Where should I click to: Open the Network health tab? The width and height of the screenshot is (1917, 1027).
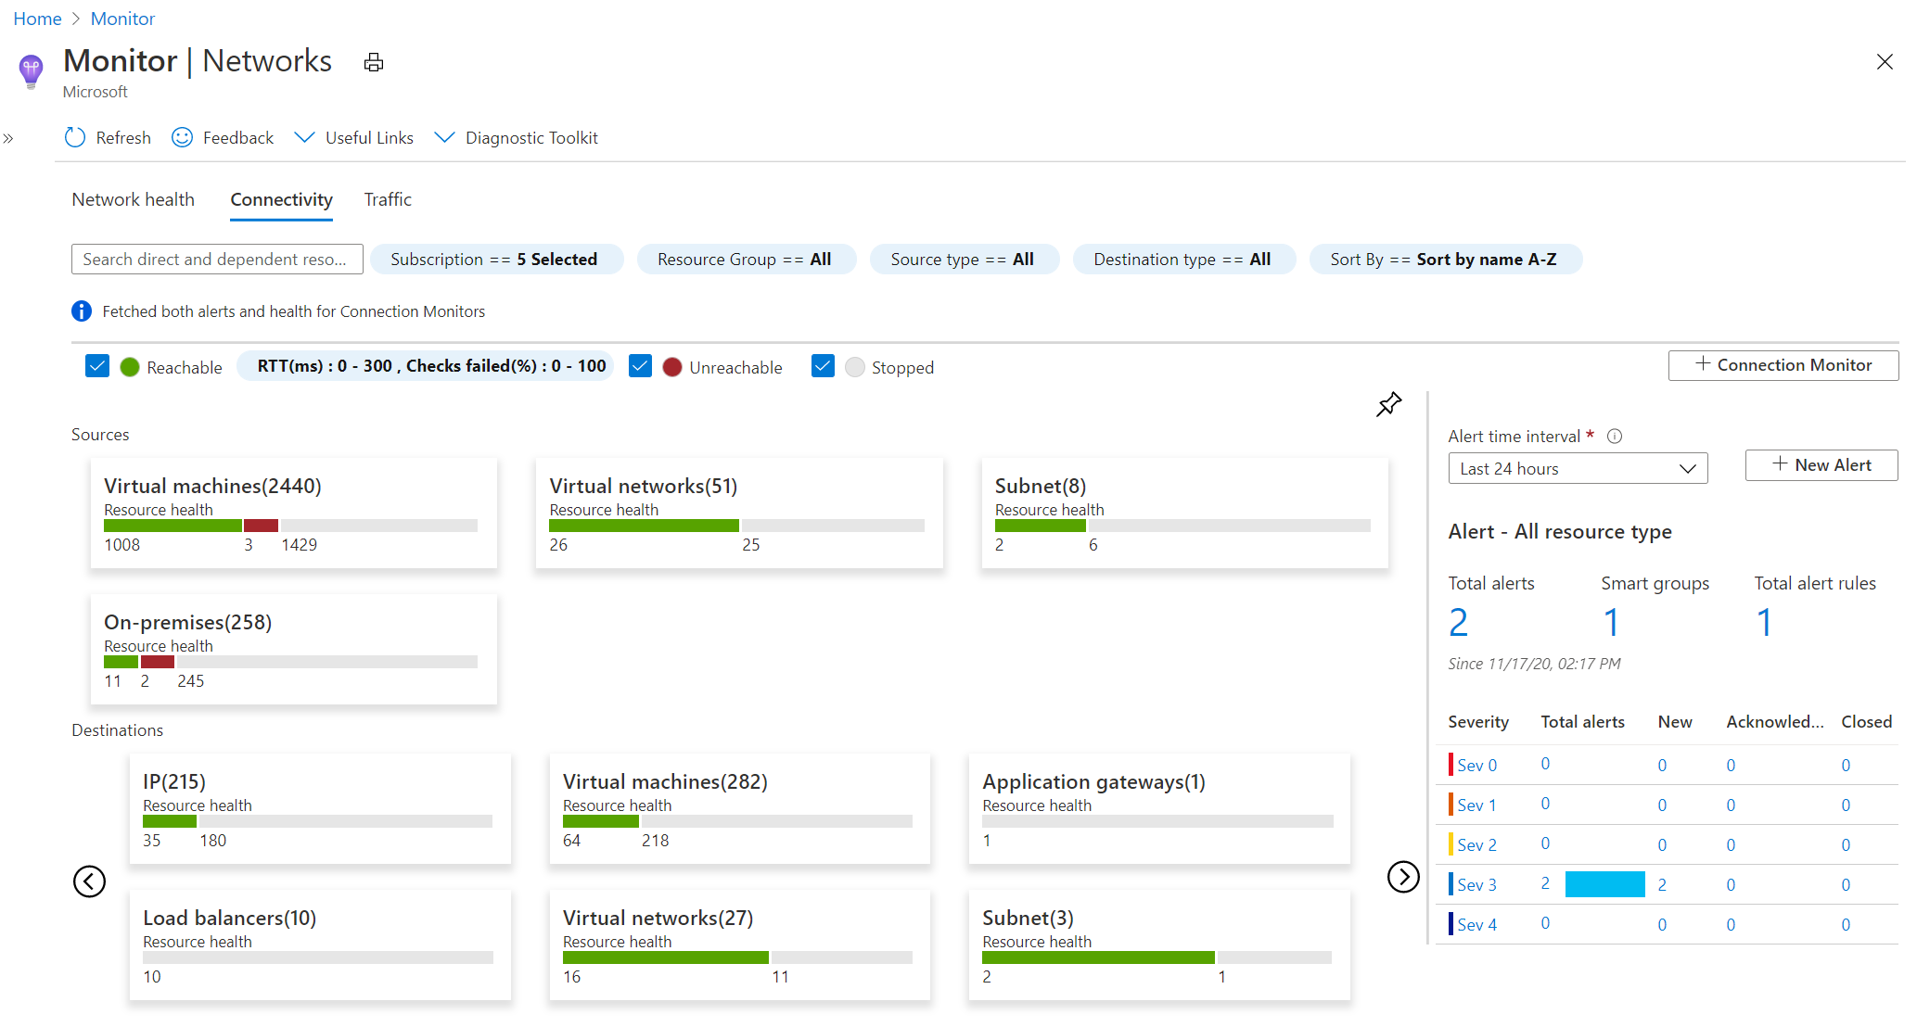pyautogui.click(x=133, y=199)
